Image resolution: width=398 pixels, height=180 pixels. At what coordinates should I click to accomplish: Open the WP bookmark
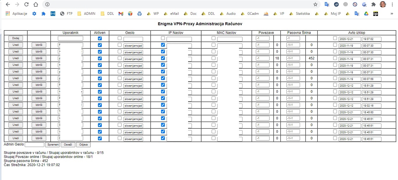pyautogui.click(x=153, y=14)
